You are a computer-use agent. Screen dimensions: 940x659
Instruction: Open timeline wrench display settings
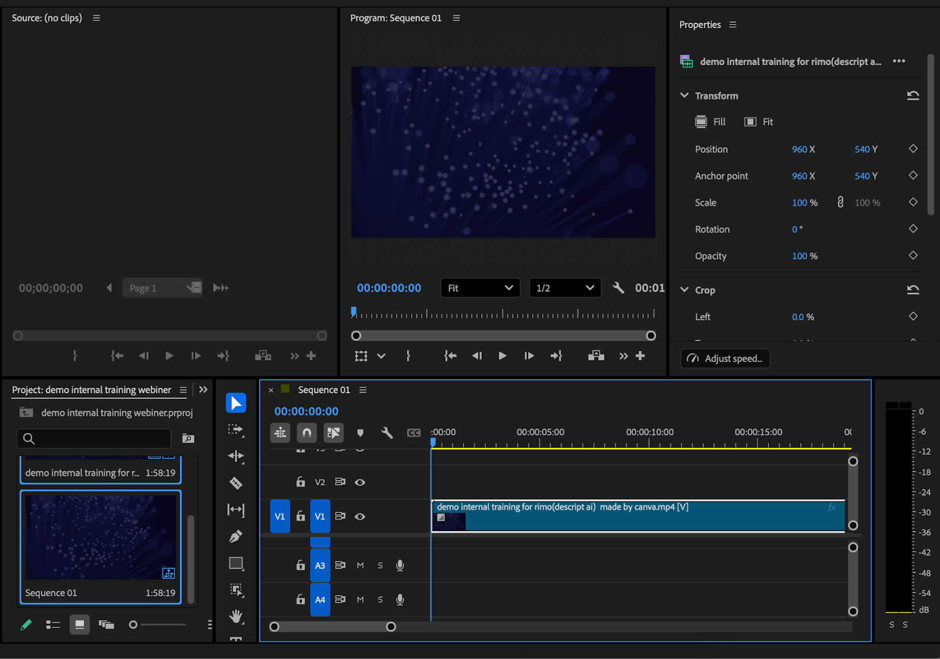[x=387, y=433]
